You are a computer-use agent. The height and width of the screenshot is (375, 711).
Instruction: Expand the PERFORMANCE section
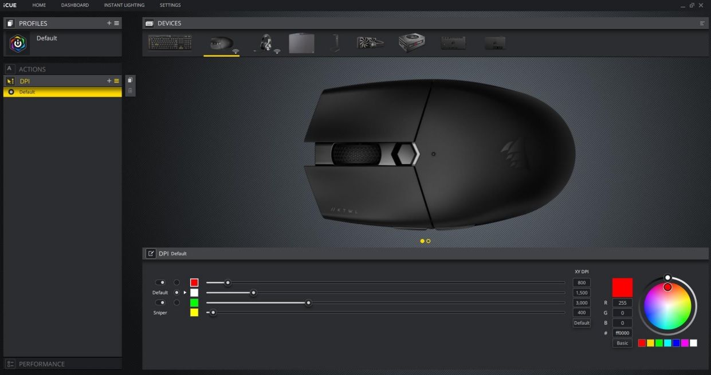63,364
